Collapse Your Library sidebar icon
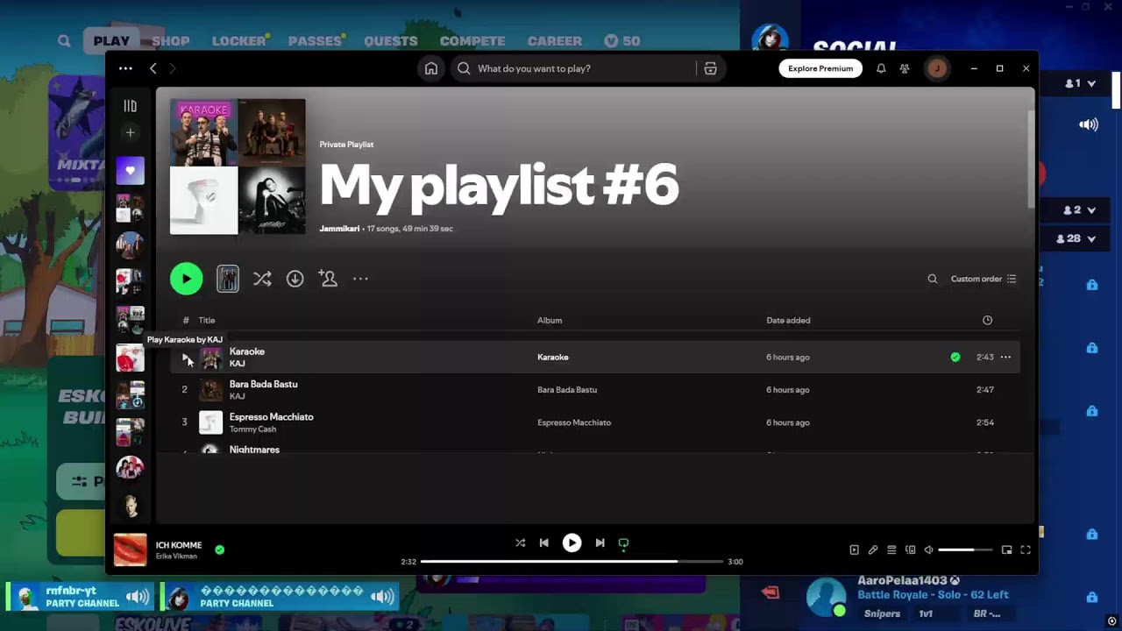This screenshot has width=1122, height=631. tap(130, 106)
